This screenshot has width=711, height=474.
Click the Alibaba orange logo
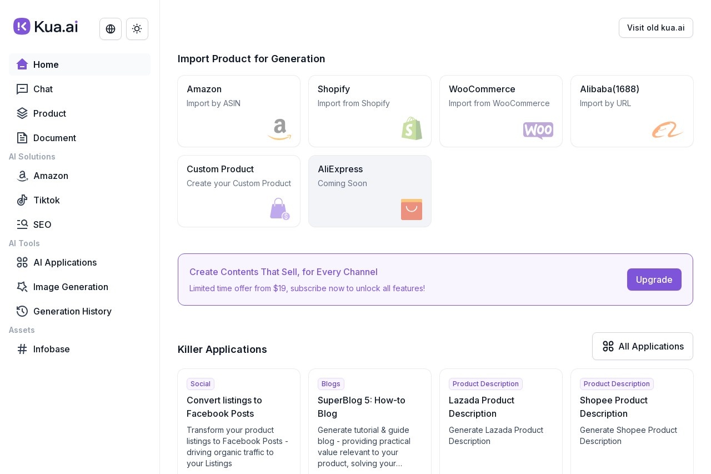pos(668,129)
